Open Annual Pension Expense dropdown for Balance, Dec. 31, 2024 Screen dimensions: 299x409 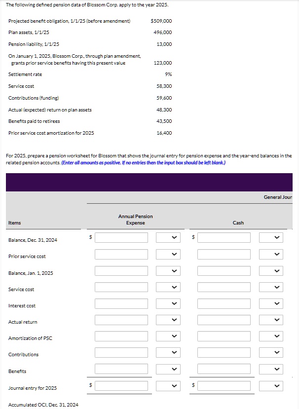[x=168, y=237]
